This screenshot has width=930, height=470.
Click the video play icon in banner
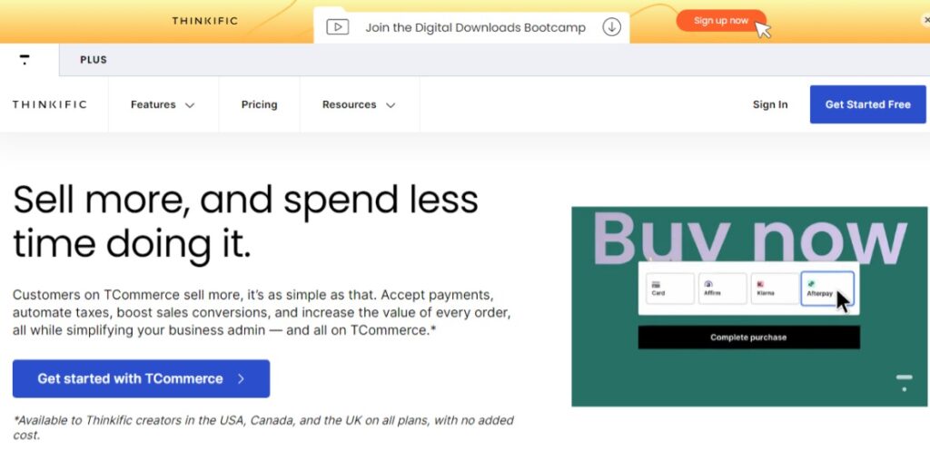point(338,27)
